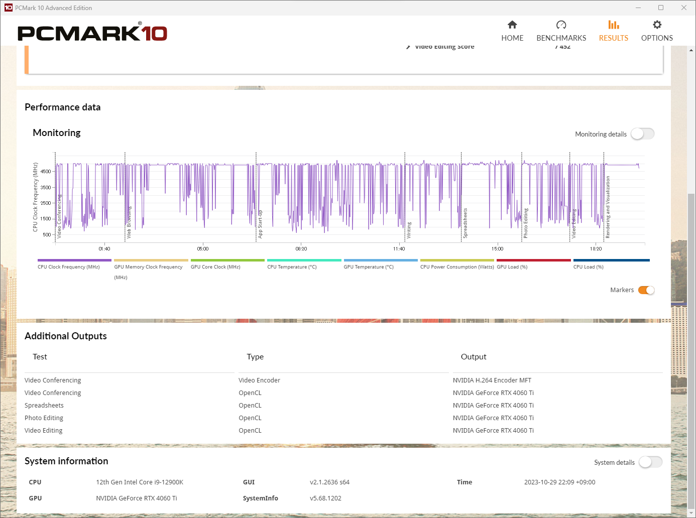The width and height of the screenshot is (696, 518).
Task: Open the RESULTS bar chart icon
Action: [x=613, y=25]
